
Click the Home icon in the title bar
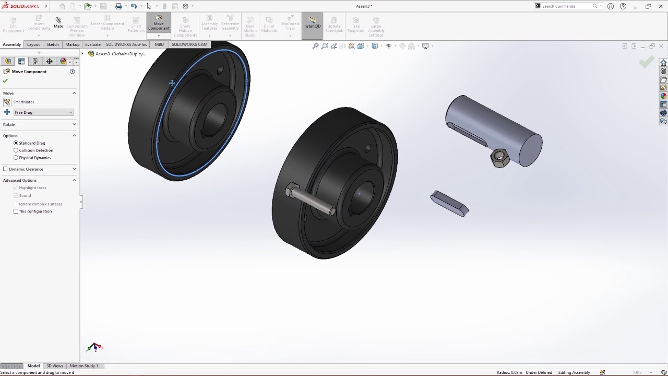pos(62,6)
